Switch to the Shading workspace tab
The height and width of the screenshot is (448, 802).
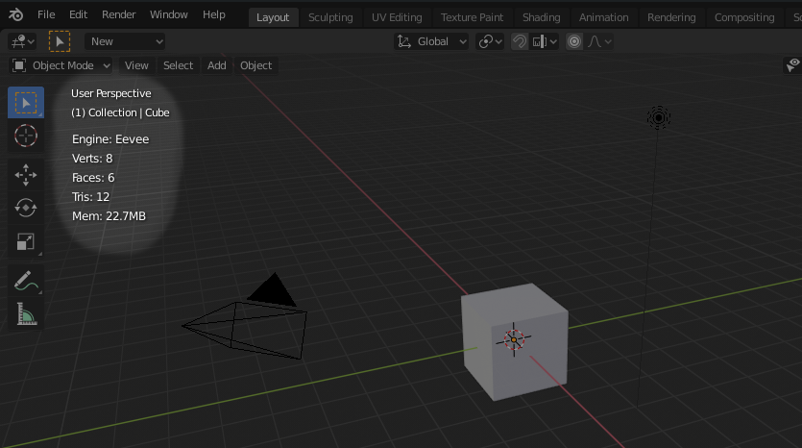[x=541, y=17]
